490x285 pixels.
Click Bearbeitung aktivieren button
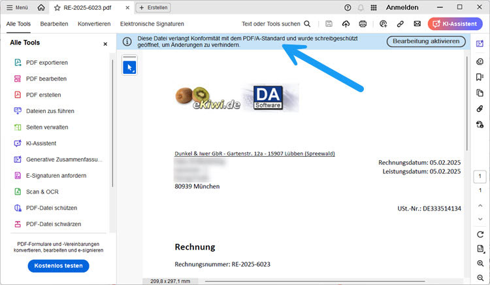(426, 41)
